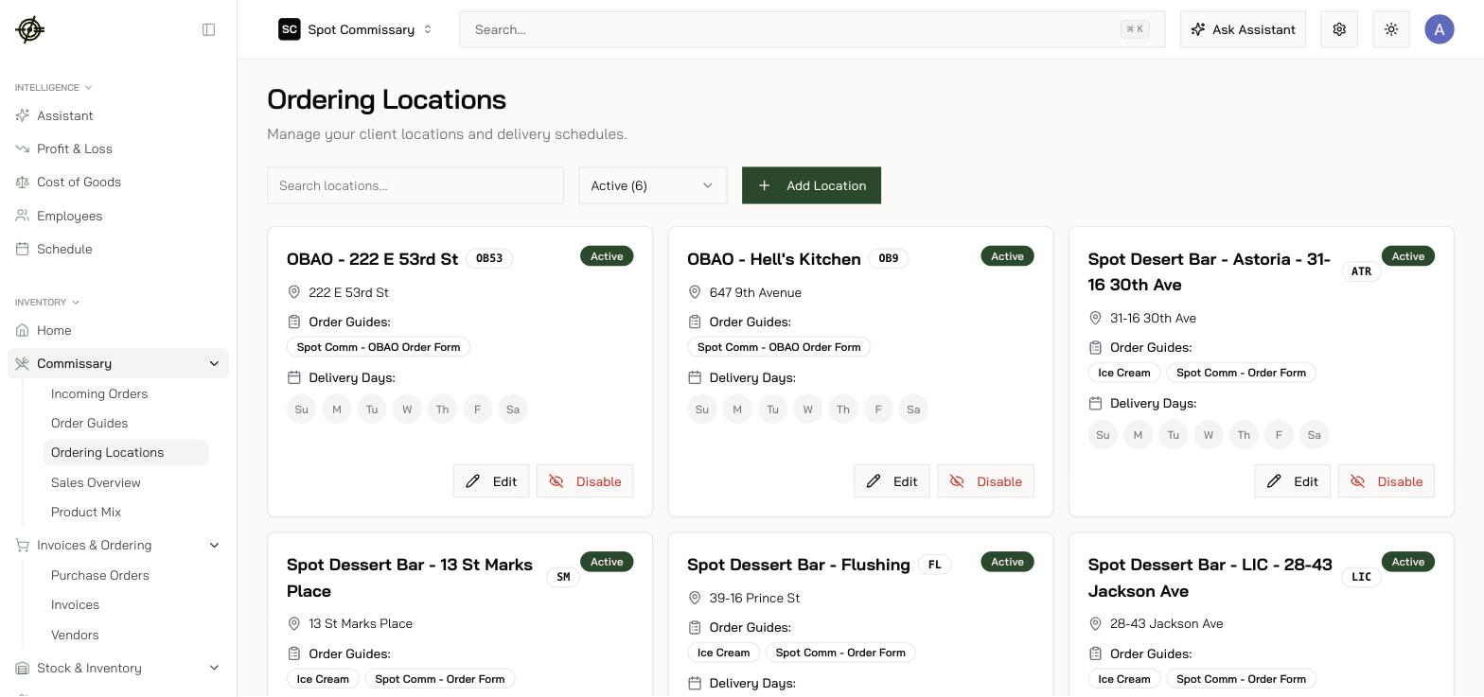
Task: Click the Ice Cream tag in Astoria card
Action: click(1123, 373)
